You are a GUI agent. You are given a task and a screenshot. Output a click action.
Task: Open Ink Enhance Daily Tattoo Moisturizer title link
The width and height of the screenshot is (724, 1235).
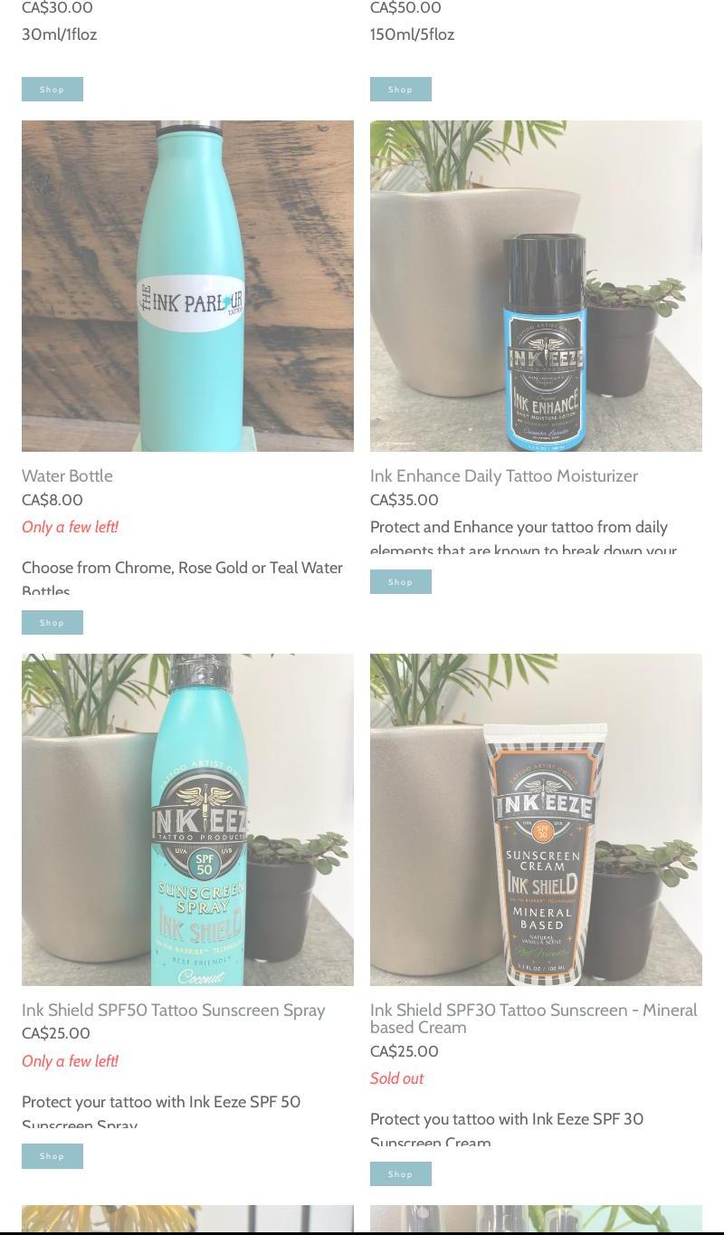[504, 475]
